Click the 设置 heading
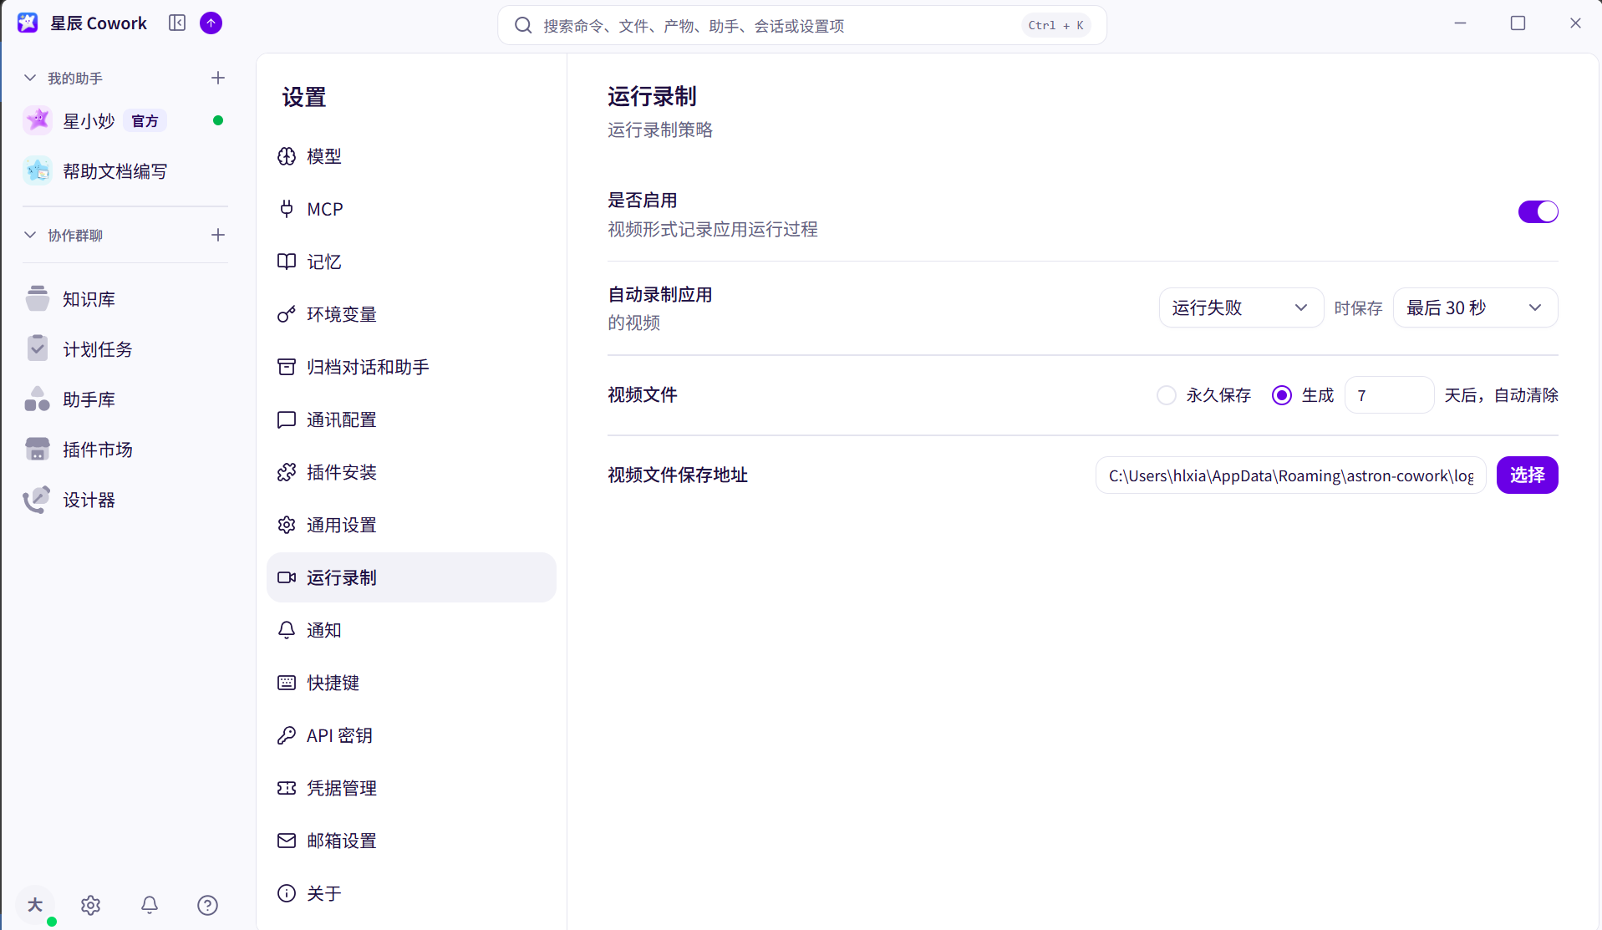1602x930 pixels. 304,97
